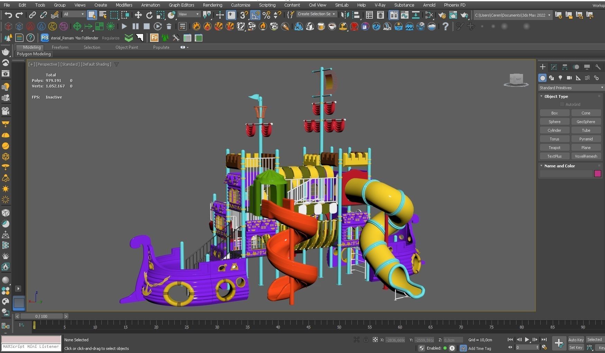Viewport: 605px width, 353px height.
Task: Toggle the Auto Key button
Action: tap(576, 340)
